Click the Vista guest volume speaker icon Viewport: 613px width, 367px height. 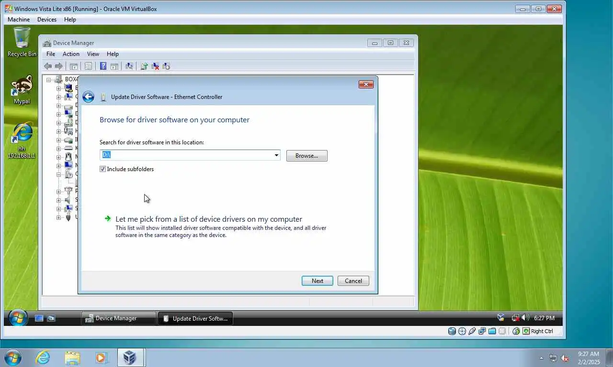tap(524, 318)
